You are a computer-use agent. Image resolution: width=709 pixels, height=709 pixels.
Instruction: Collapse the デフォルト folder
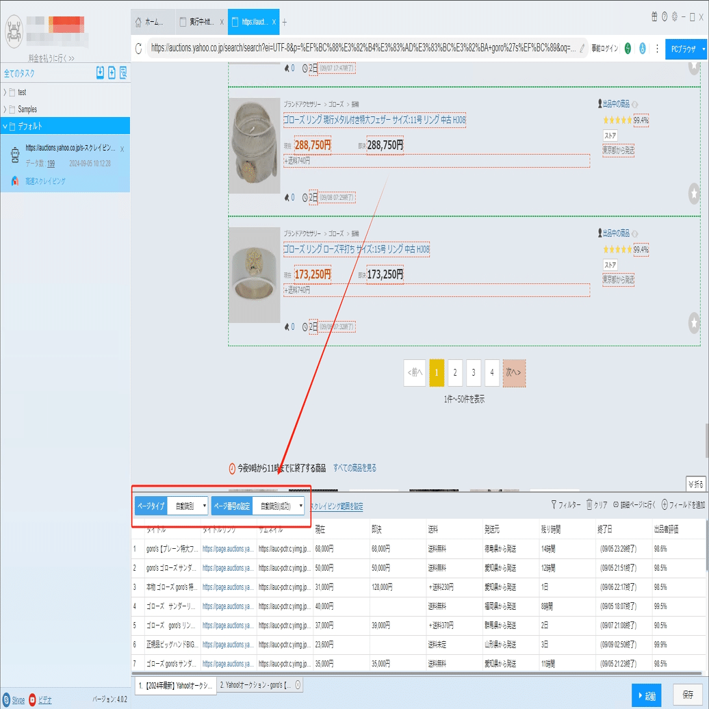(x=5, y=126)
